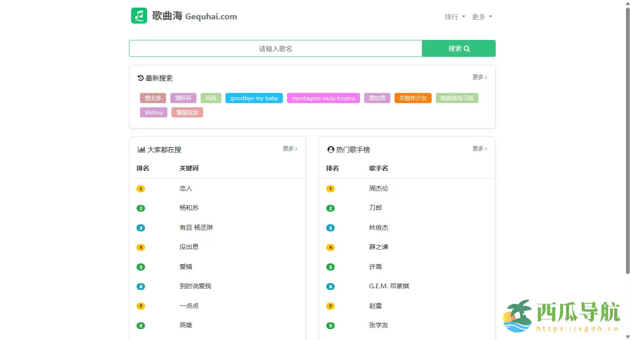Open the 排行 dropdown menu
Viewport: 631px width, 340px height.
tap(455, 17)
